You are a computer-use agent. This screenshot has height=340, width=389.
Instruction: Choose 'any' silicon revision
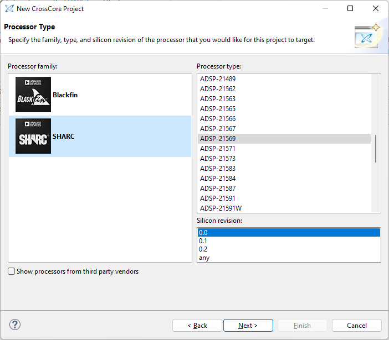[204, 258]
